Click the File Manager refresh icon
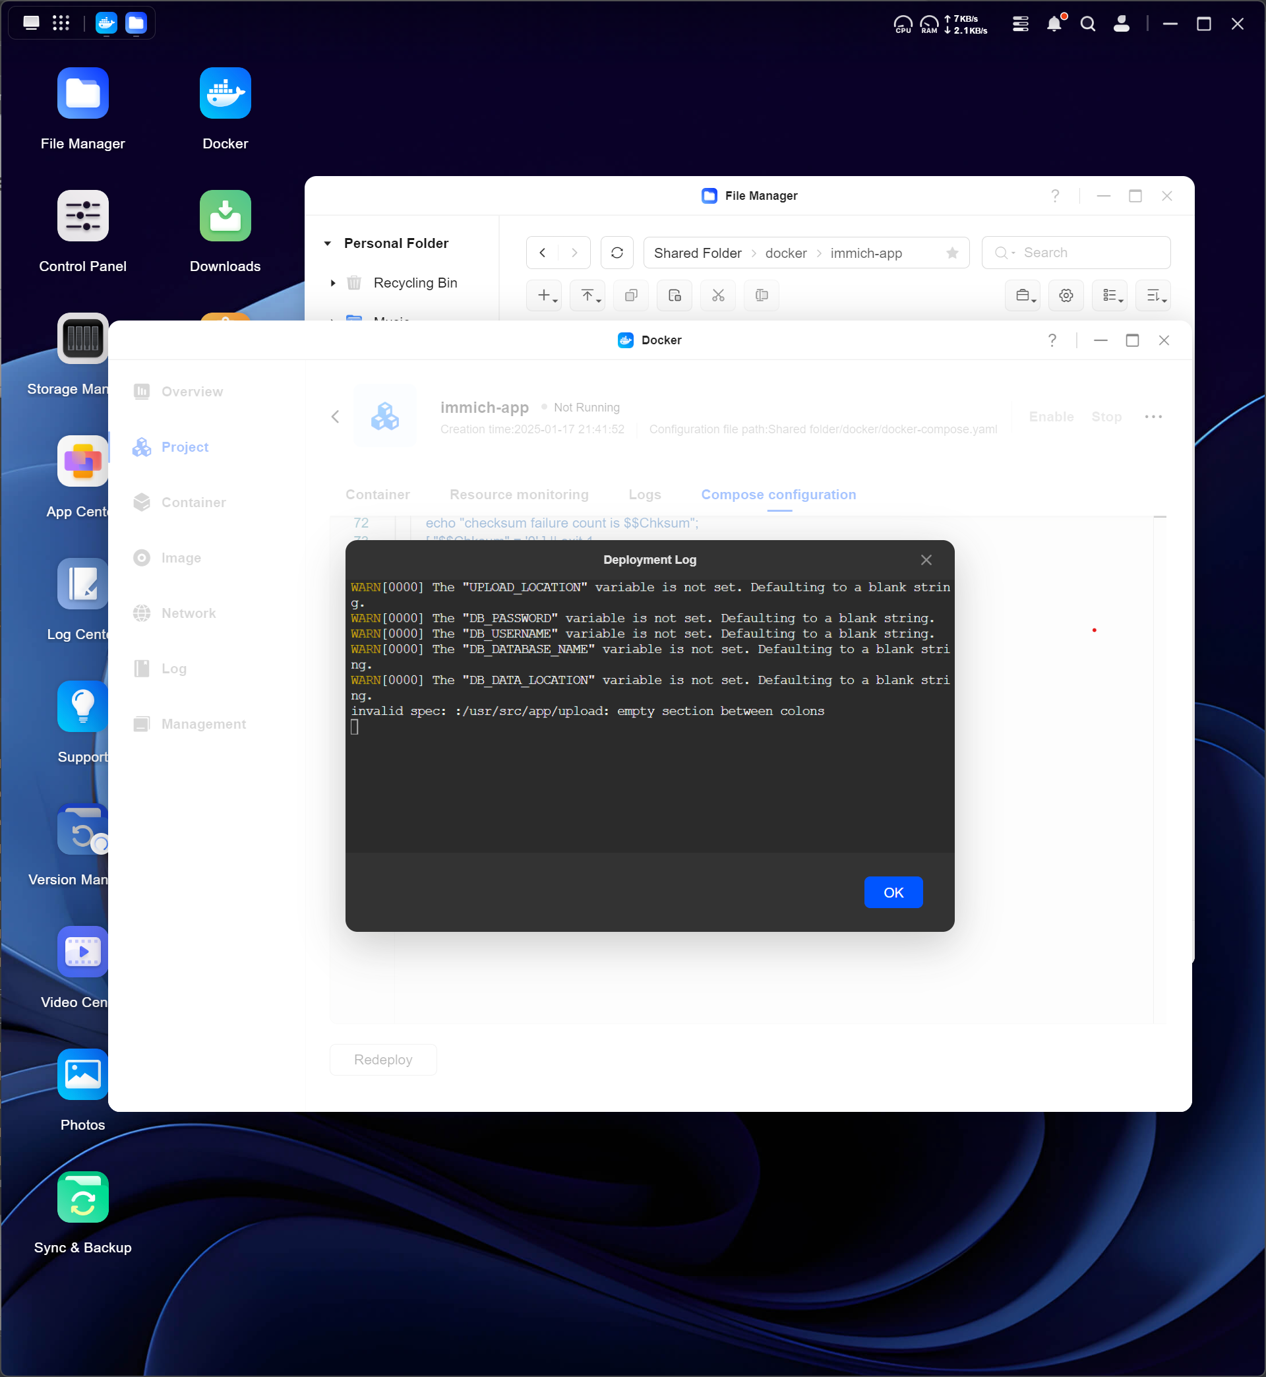 click(617, 253)
